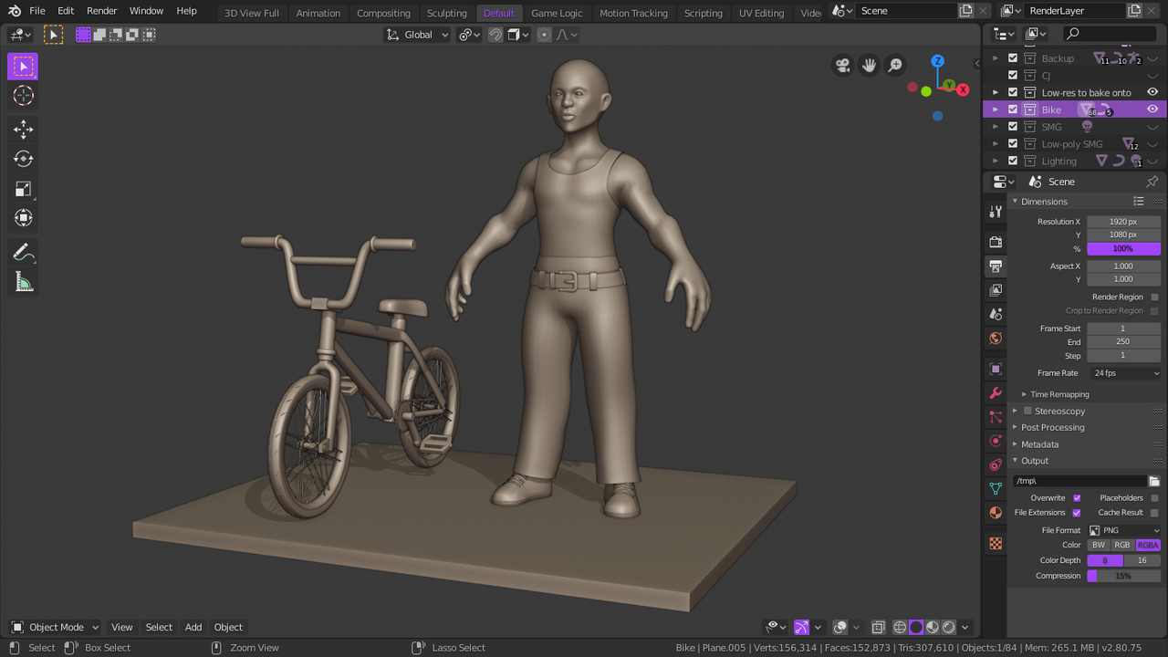Open the pivot point dropdown
Image resolution: width=1168 pixels, height=657 pixels.
click(x=470, y=35)
